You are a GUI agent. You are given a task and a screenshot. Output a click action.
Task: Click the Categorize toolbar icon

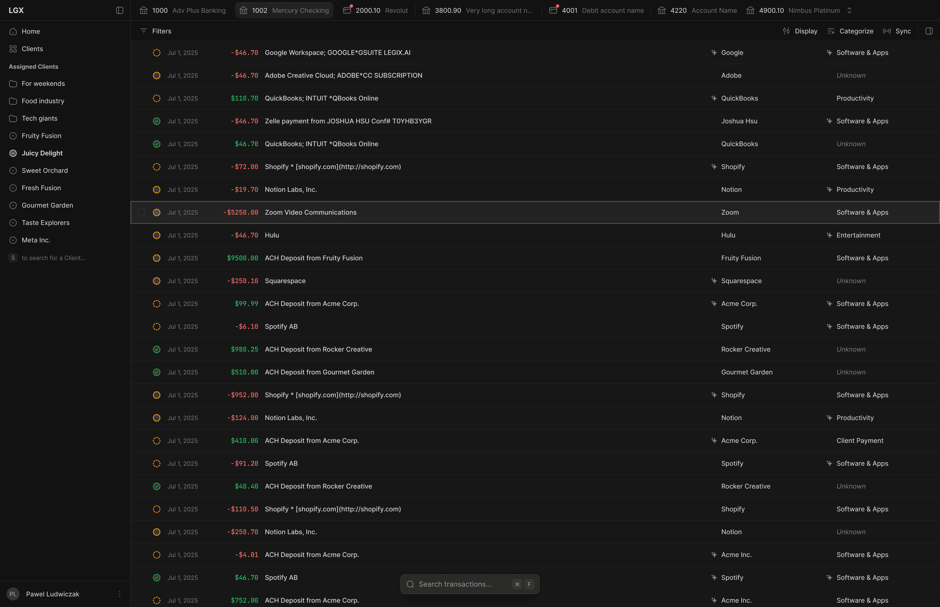pos(831,31)
